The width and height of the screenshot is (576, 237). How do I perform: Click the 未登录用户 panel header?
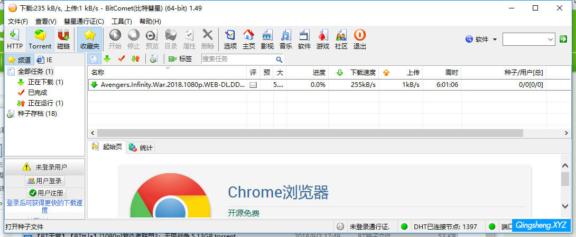[45, 167]
